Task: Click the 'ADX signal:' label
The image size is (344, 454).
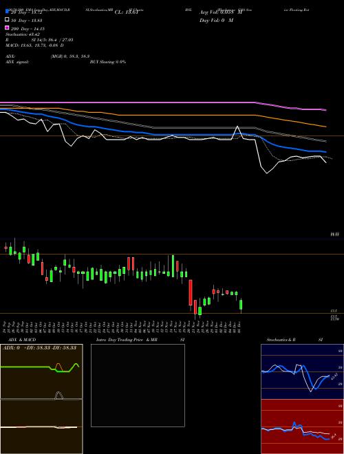Action: (x=17, y=62)
